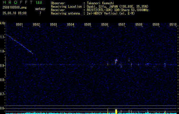Click the 0503 time marker

tap(54, 25)
